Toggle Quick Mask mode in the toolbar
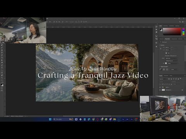This screenshot has width=186, height=139. coord(2,88)
